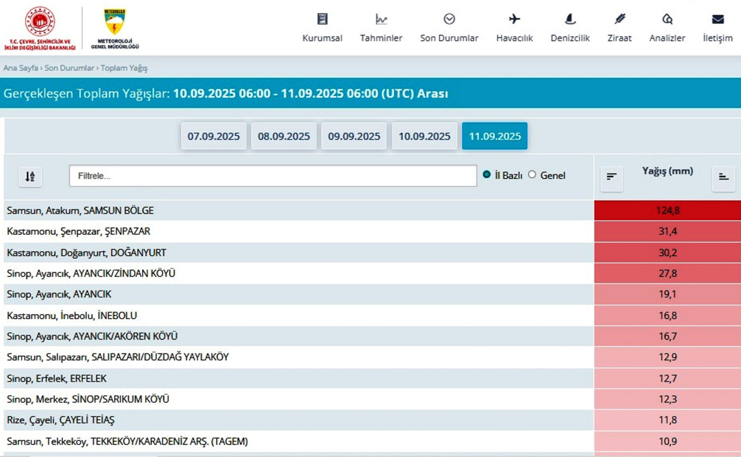741x457 pixels.
Task: Select the Genel radio option
Action: pos(532,175)
